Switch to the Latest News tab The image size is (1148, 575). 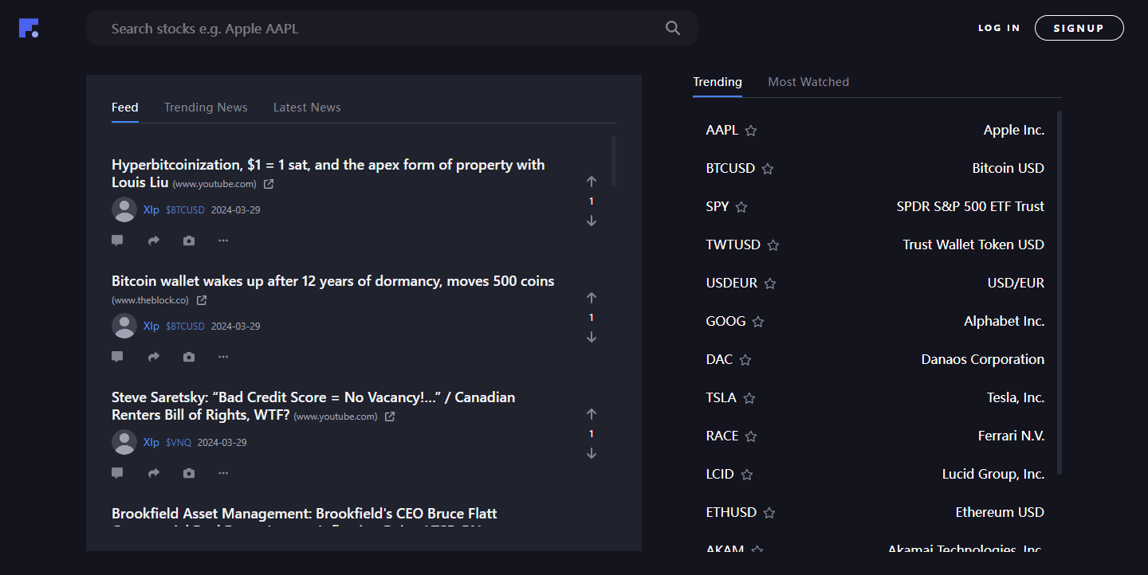pyautogui.click(x=307, y=108)
